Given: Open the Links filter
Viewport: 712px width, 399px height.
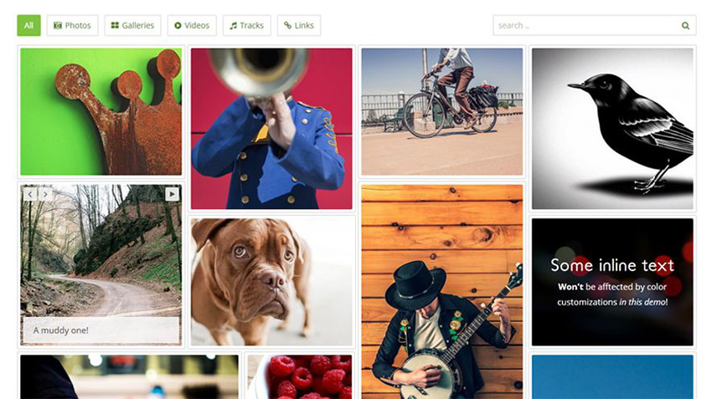Looking at the screenshot, I should click(299, 25).
